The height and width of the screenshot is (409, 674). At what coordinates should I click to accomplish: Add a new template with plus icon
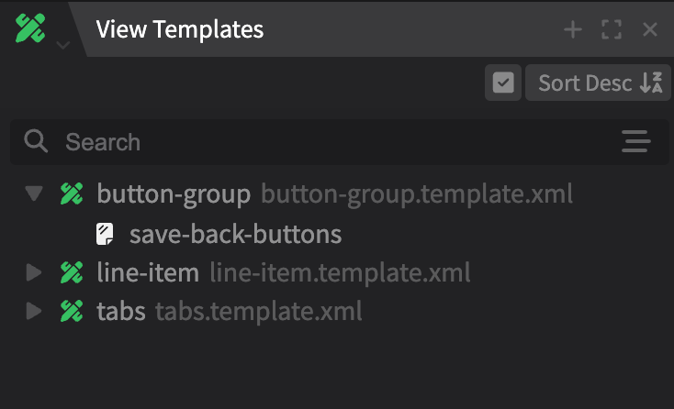pyautogui.click(x=573, y=30)
